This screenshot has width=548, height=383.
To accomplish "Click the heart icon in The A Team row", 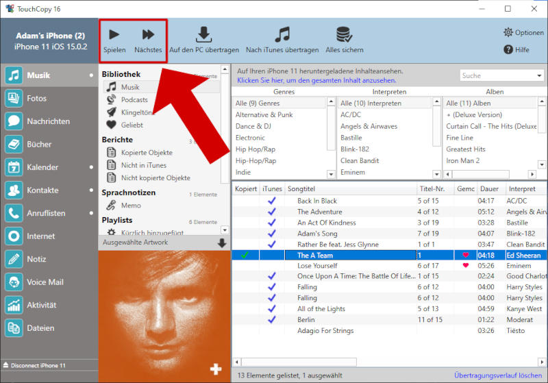I will tap(465, 255).
